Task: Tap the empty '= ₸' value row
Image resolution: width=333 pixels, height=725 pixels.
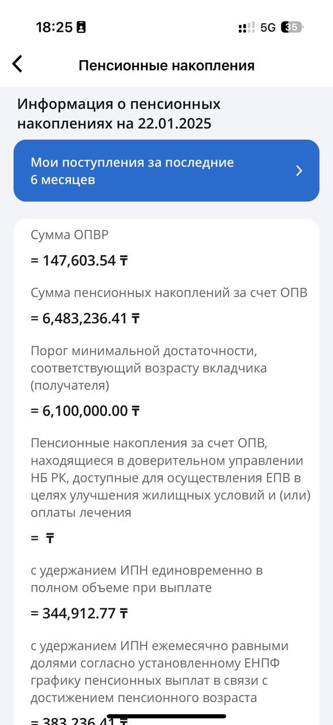Action: (42, 538)
